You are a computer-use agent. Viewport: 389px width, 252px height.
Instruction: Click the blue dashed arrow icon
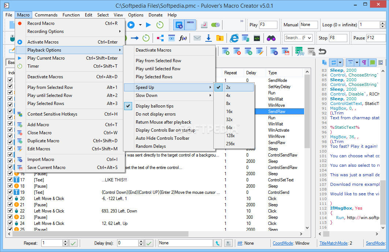tap(135, 38)
